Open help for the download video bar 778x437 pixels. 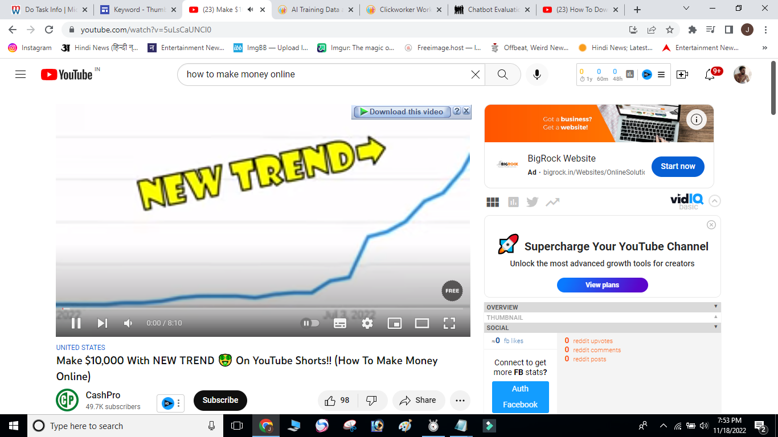pyautogui.click(x=457, y=112)
